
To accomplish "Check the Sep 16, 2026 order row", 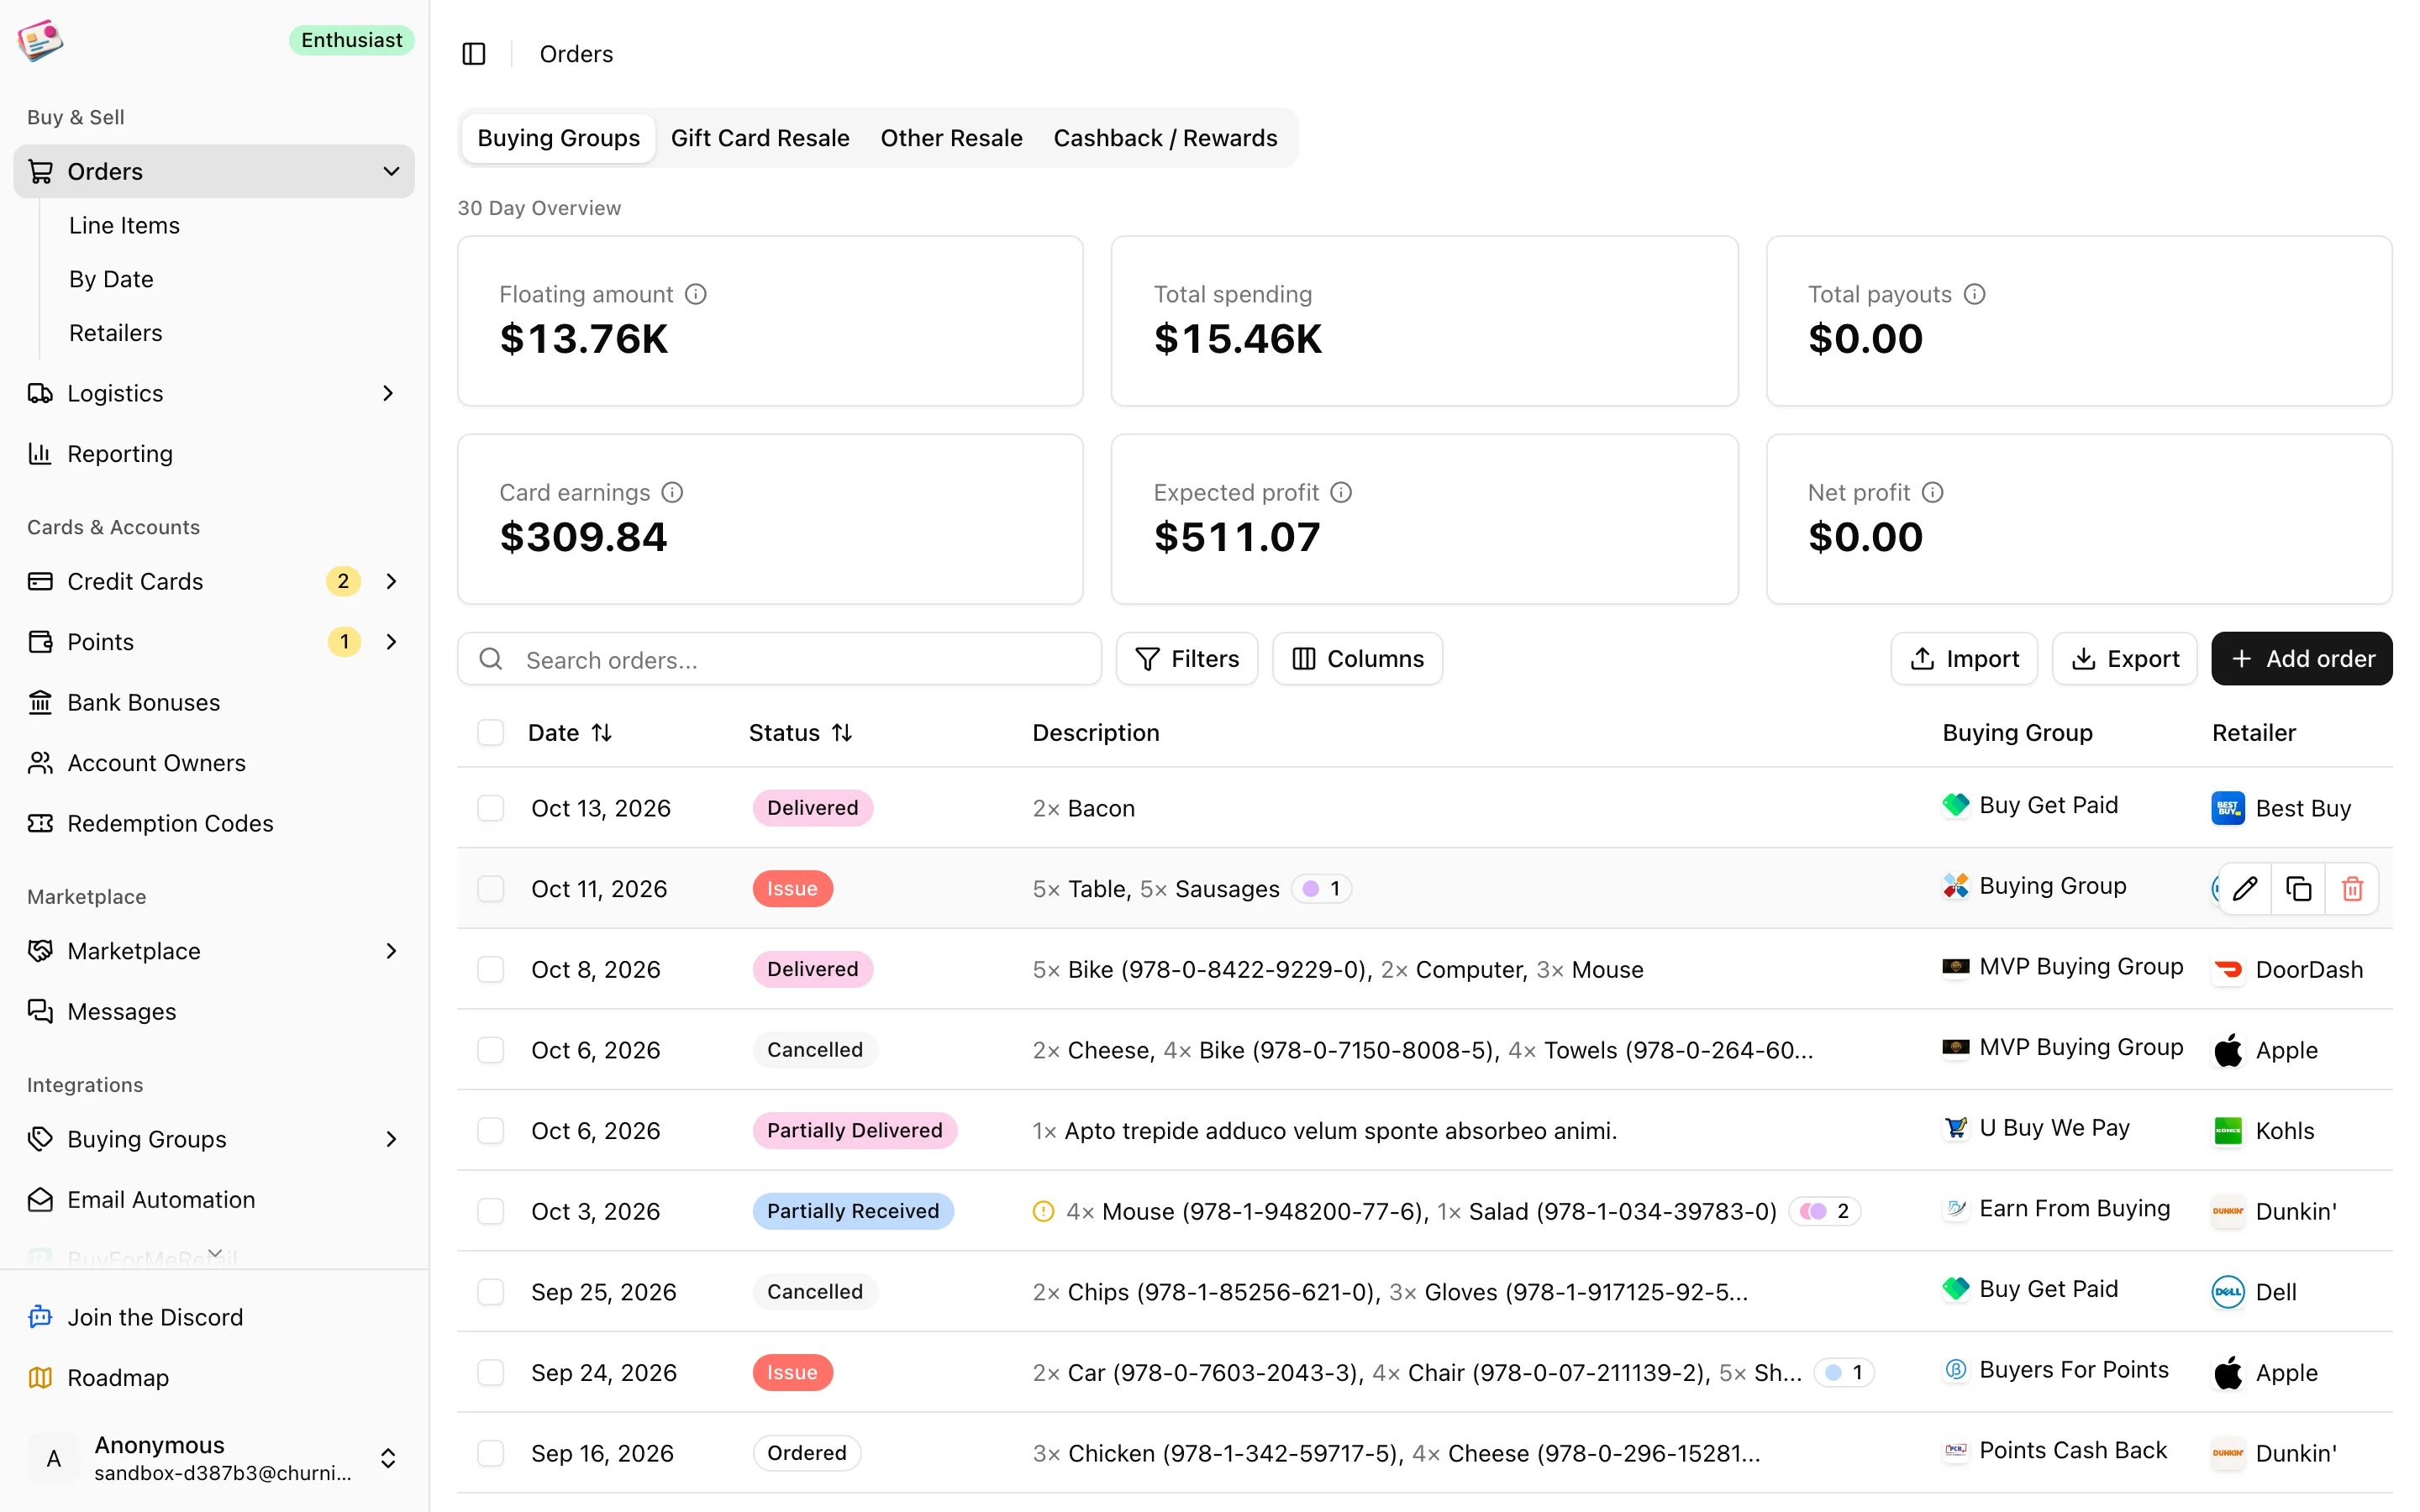I will pos(490,1453).
